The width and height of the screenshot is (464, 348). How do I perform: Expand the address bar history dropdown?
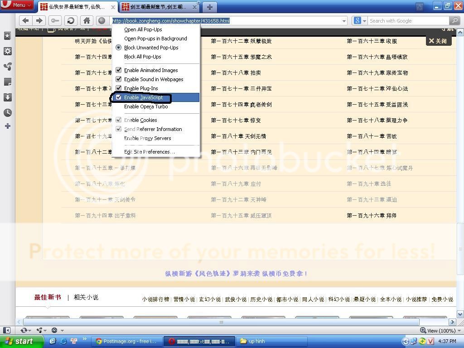point(344,20)
